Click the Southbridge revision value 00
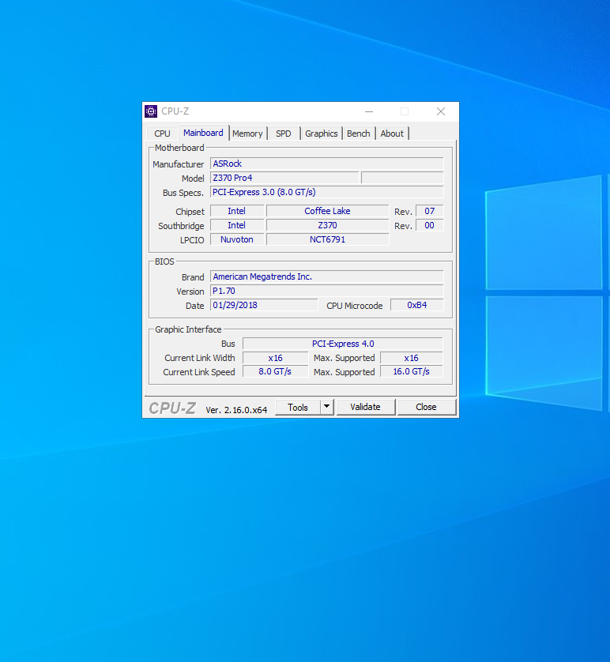 click(429, 225)
